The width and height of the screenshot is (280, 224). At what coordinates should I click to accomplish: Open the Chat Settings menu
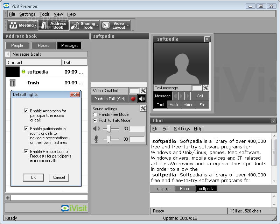tap(182, 128)
